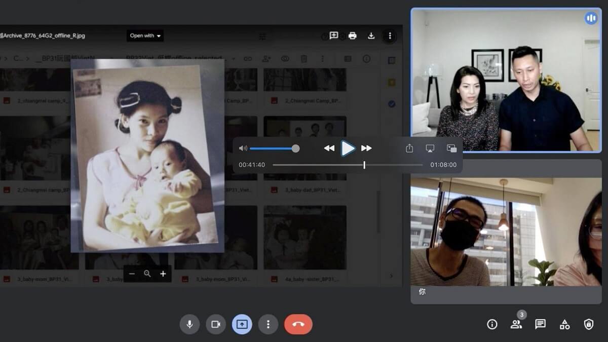
Task: Download the previewed image
Action: [x=371, y=35]
